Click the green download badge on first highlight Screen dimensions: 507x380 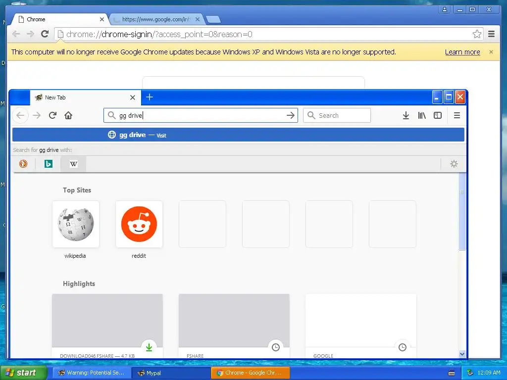click(x=149, y=347)
